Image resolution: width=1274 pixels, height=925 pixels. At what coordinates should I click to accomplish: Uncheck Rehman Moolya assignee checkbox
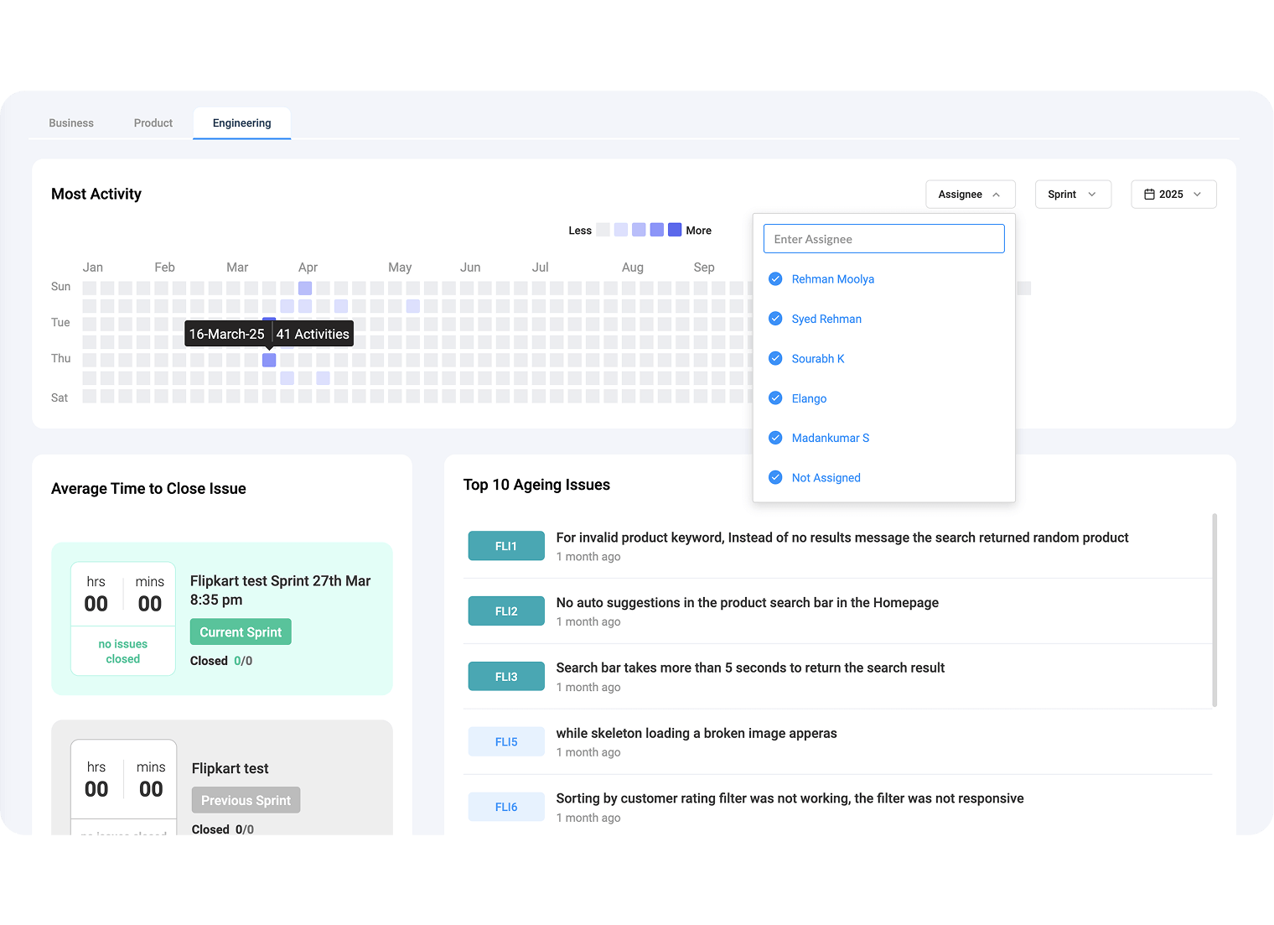(775, 279)
